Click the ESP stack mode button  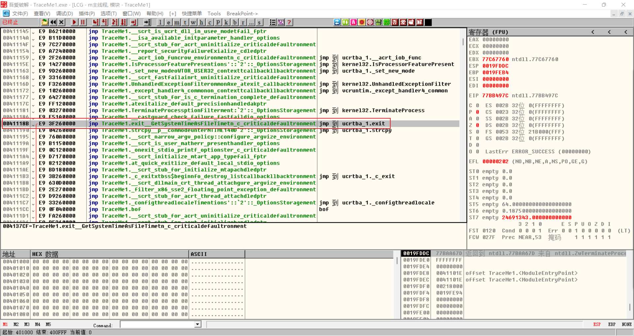click(x=597, y=324)
